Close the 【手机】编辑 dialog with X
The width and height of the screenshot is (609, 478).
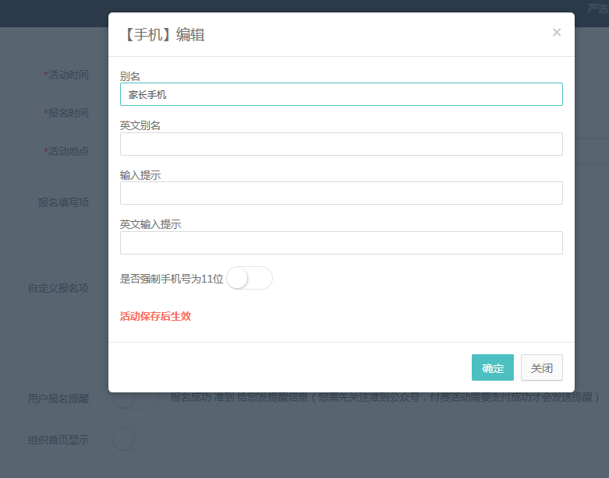pos(557,33)
